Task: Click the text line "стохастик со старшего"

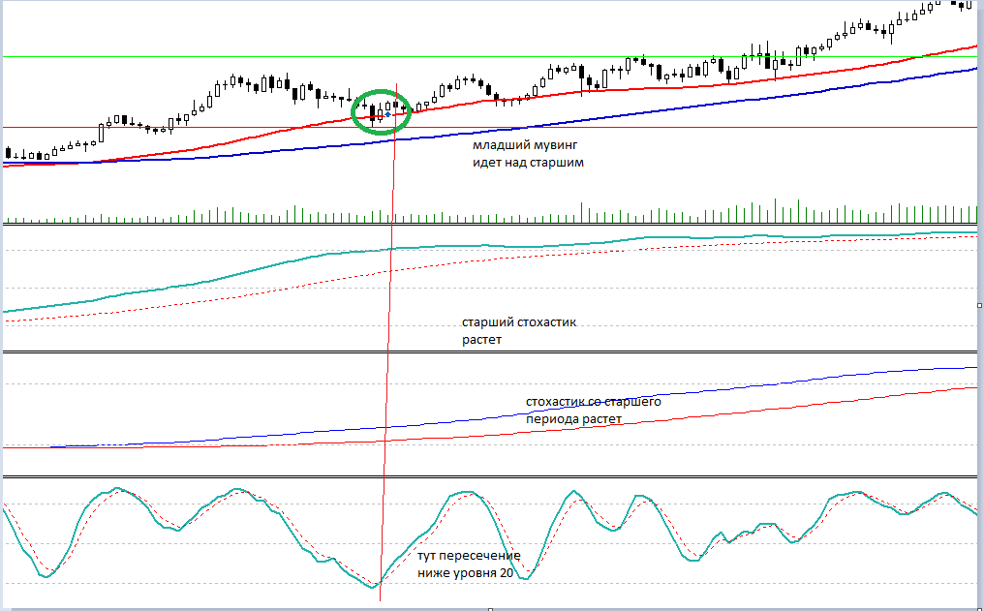Action: click(593, 402)
